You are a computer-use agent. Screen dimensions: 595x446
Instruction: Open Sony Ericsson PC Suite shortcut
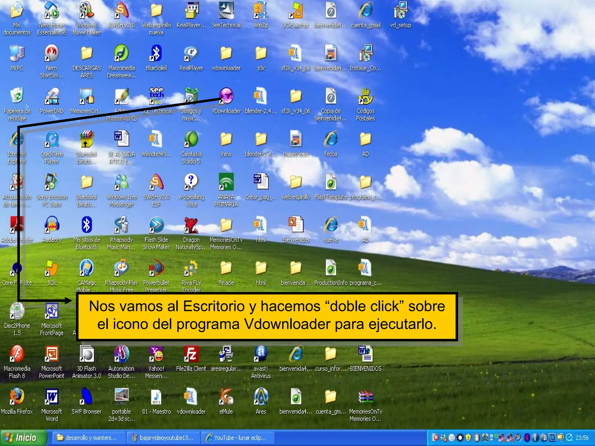pyautogui.click(x=52, y=182)
